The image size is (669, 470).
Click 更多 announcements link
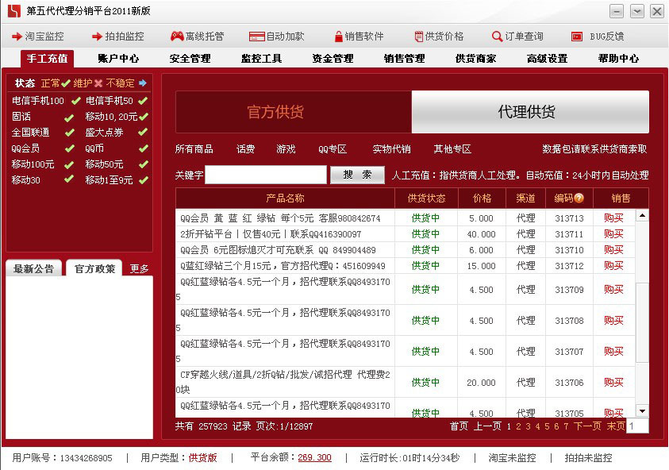click(139, 268)
